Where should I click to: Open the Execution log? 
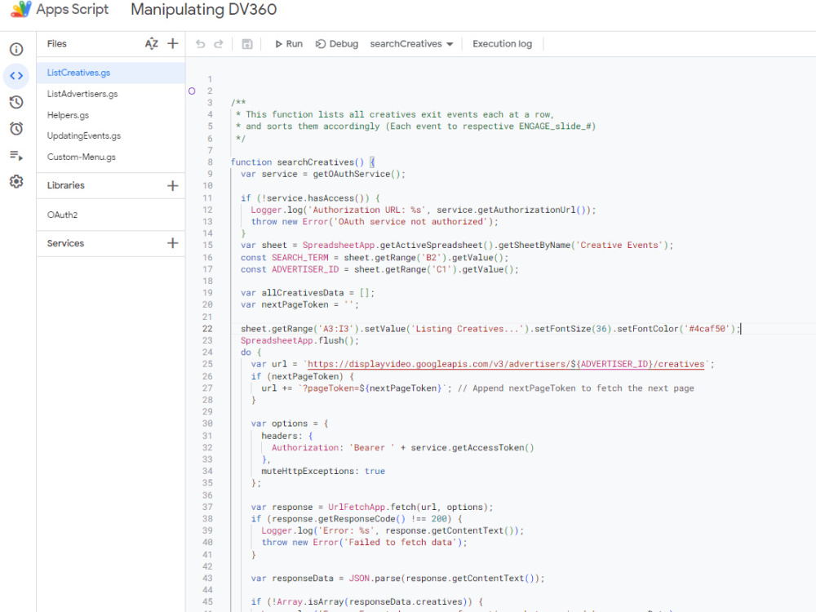click(502, 44)
